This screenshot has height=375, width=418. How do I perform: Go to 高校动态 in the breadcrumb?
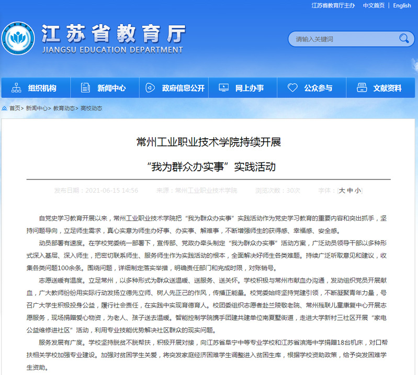pos(91,108)
